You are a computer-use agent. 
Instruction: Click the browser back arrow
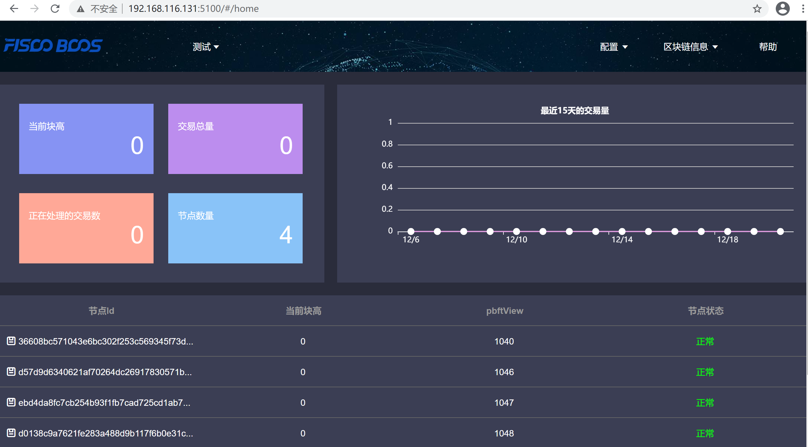[14, 9]
